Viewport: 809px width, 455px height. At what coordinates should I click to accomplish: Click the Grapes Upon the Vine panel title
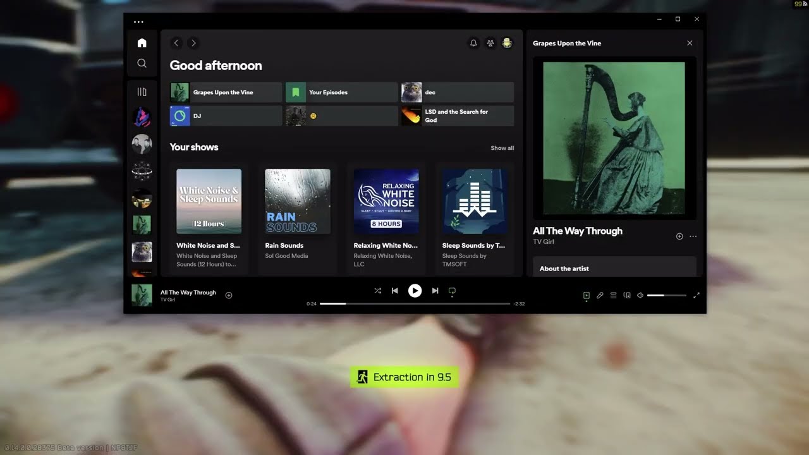(x=567, y=43)
